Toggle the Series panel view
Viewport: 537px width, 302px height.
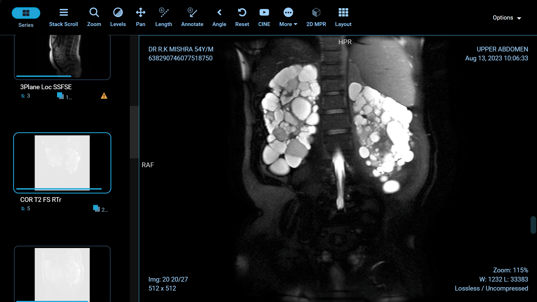(26, 17)
